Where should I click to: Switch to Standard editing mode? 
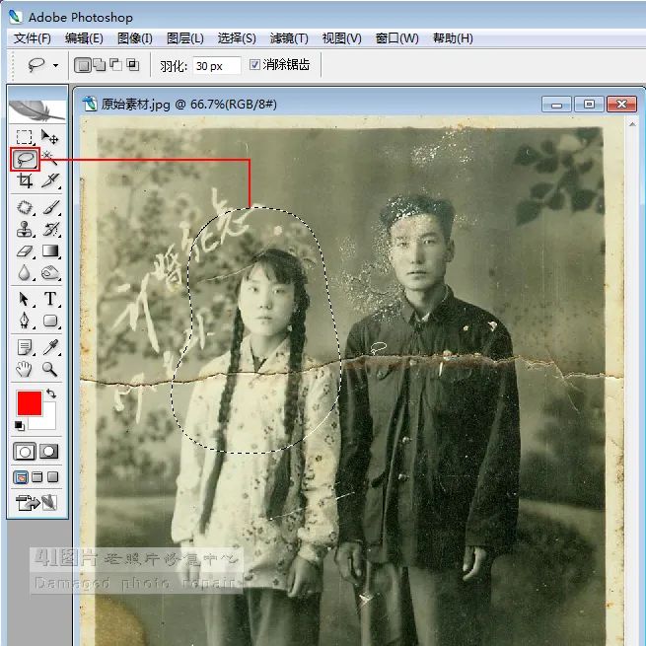(25, 452)
